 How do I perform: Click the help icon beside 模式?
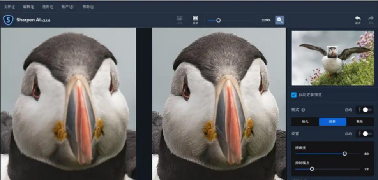(x=303, y=110)
